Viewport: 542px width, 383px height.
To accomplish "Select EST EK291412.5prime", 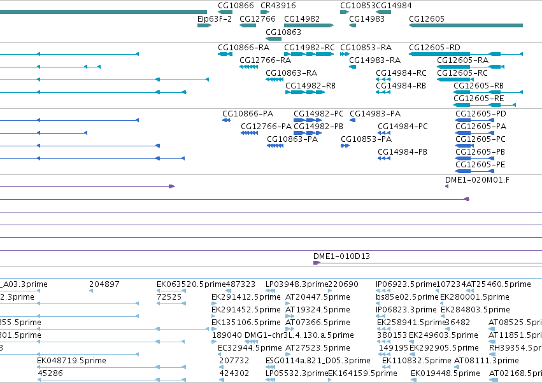I will [246, 297].
